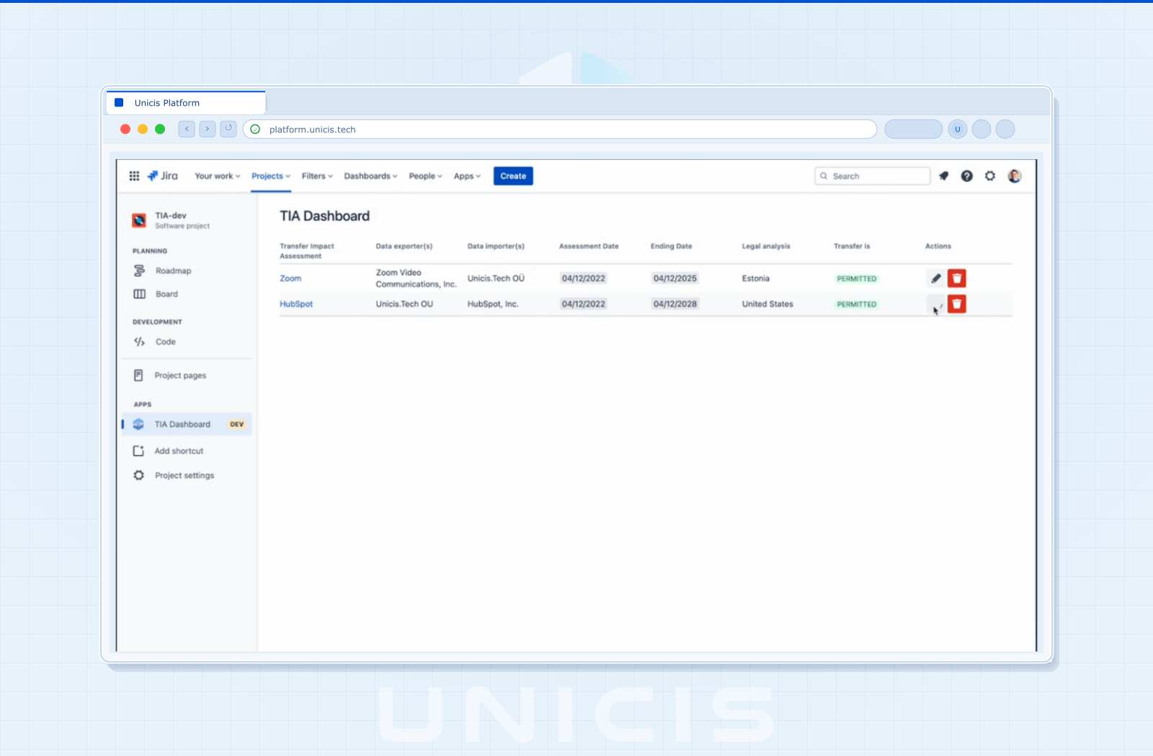Screen dimensions: 1153x756
Task: Go forward with browser forward arrow
Action: coord(208,129)
